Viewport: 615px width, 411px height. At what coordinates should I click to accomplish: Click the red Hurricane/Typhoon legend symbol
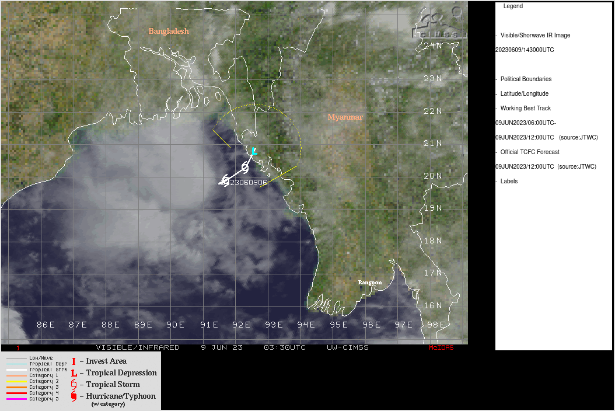pos(74,396)
